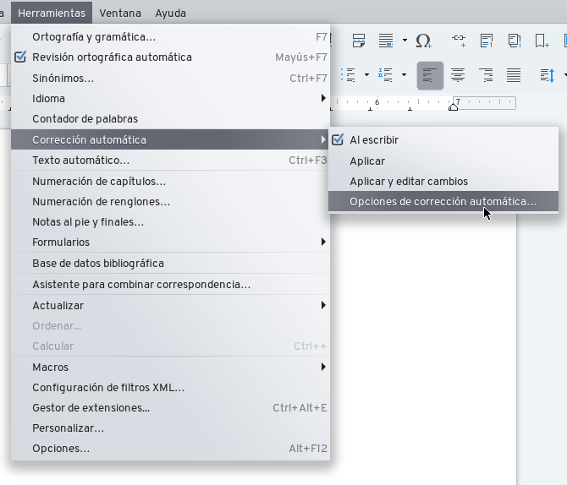Choose Ortografía y gramática…
Image resolution: width=567 pixels, height=485 pixels.
click(x=170, y=37)
